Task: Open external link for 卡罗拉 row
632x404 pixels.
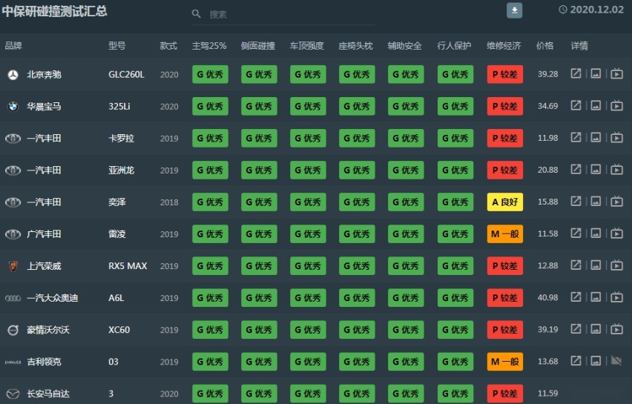Action: (576, 137)
